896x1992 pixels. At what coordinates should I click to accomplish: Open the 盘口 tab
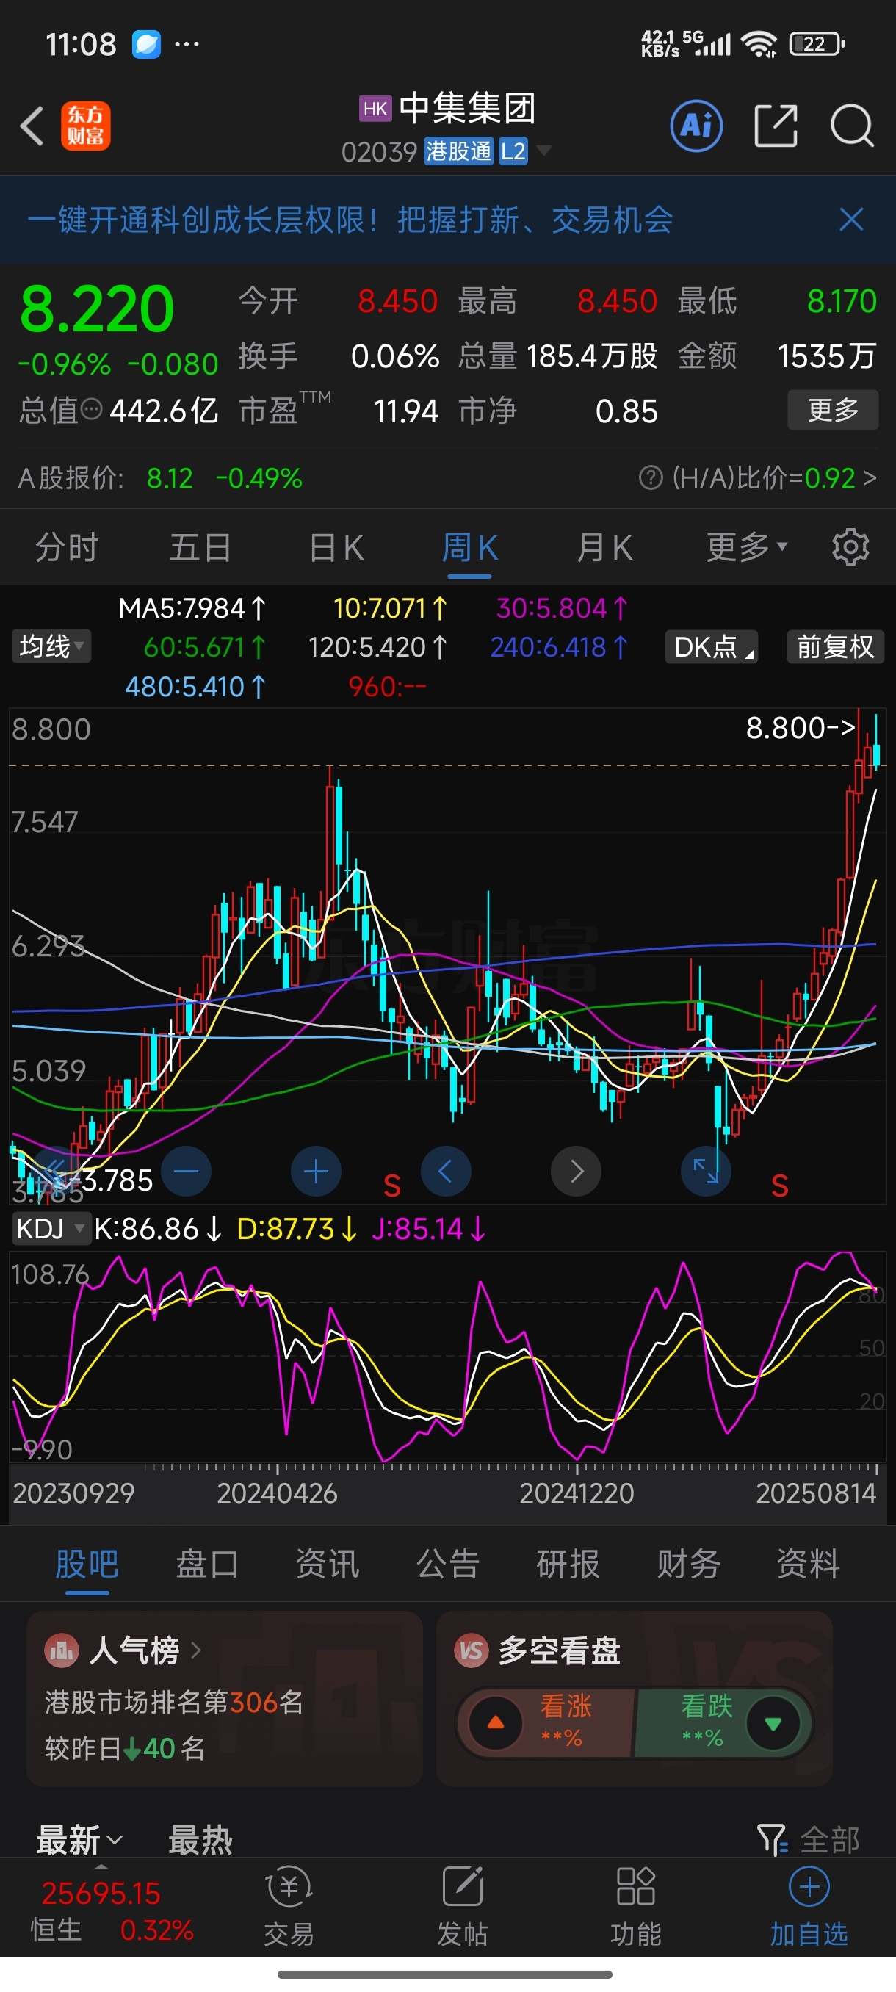[207, 1564]
